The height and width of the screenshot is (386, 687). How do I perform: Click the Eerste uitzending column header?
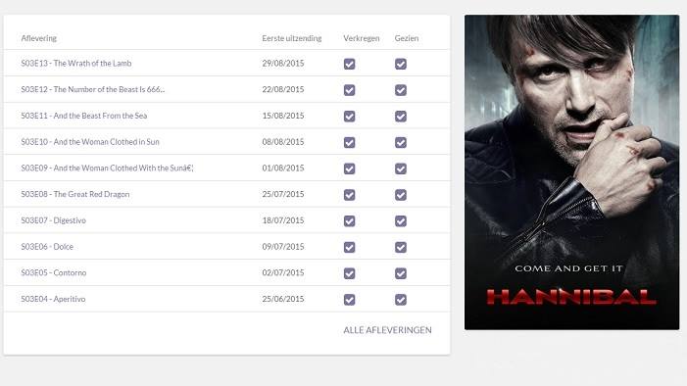point(292,38)
